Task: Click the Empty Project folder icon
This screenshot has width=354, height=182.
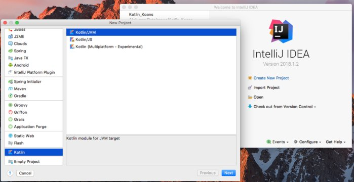Action: pyautogui.click(x=11, y=161)
